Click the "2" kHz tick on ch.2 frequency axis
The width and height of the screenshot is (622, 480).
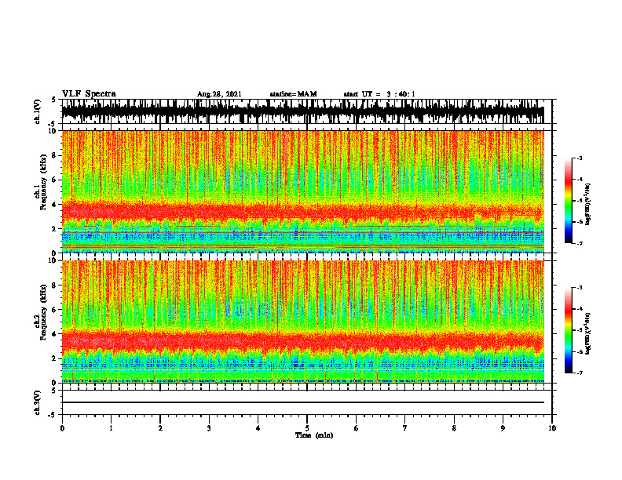coord(55,358)
